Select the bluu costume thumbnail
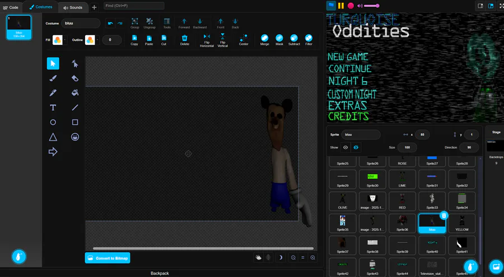Image resolution: width=504 pixels, height=277 pixels. point(19,27)
